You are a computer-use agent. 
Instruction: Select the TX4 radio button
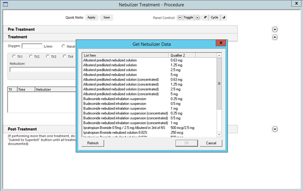65,56
